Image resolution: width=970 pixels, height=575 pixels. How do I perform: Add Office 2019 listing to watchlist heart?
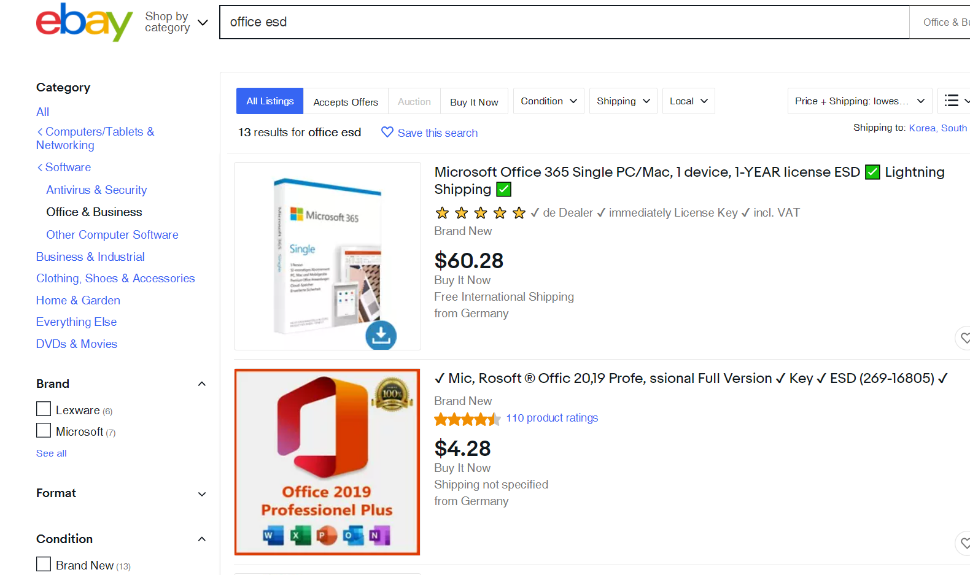[x=964, y=543]
